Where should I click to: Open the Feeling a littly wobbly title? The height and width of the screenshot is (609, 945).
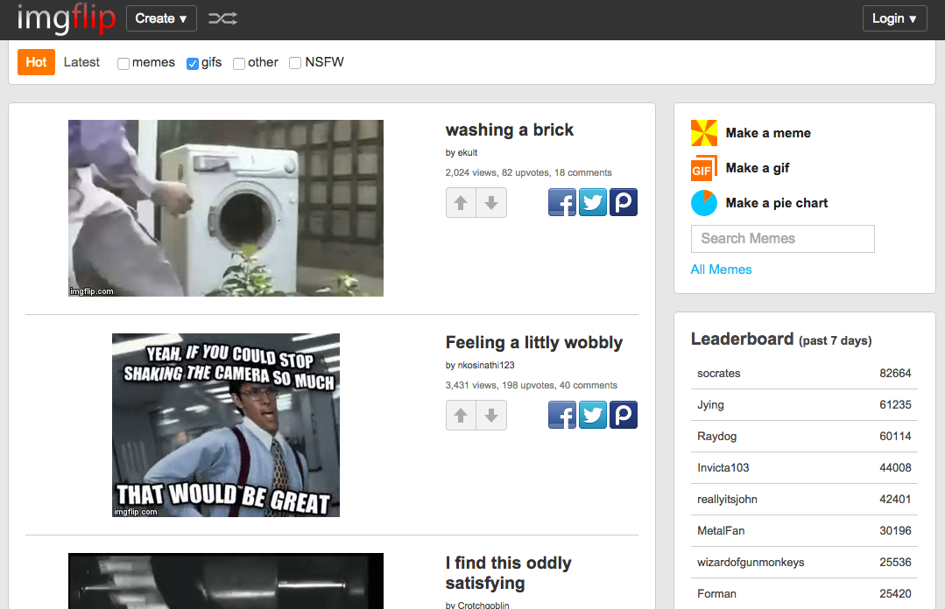[534, 343]
